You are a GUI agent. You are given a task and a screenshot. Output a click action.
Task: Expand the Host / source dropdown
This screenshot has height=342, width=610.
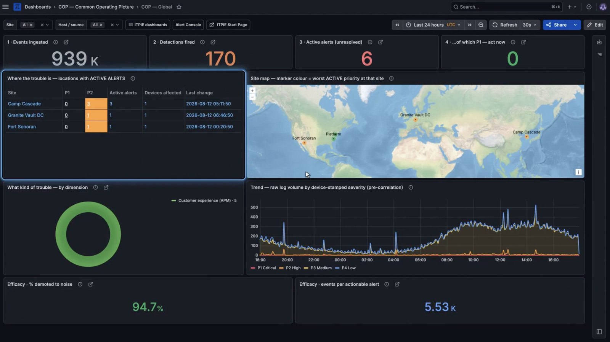tap(117, 25)
